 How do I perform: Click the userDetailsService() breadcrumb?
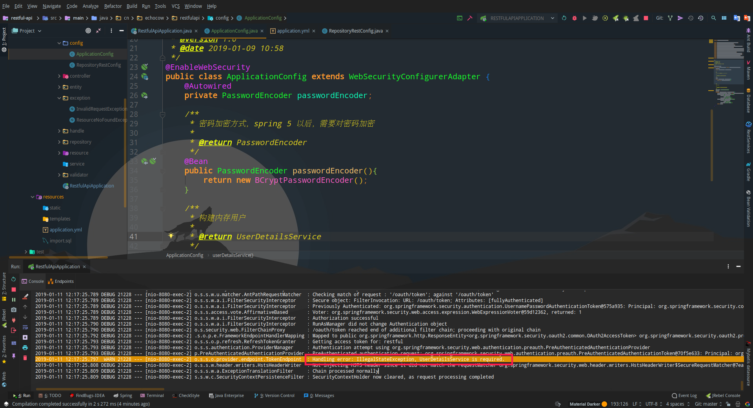[233, 255]
